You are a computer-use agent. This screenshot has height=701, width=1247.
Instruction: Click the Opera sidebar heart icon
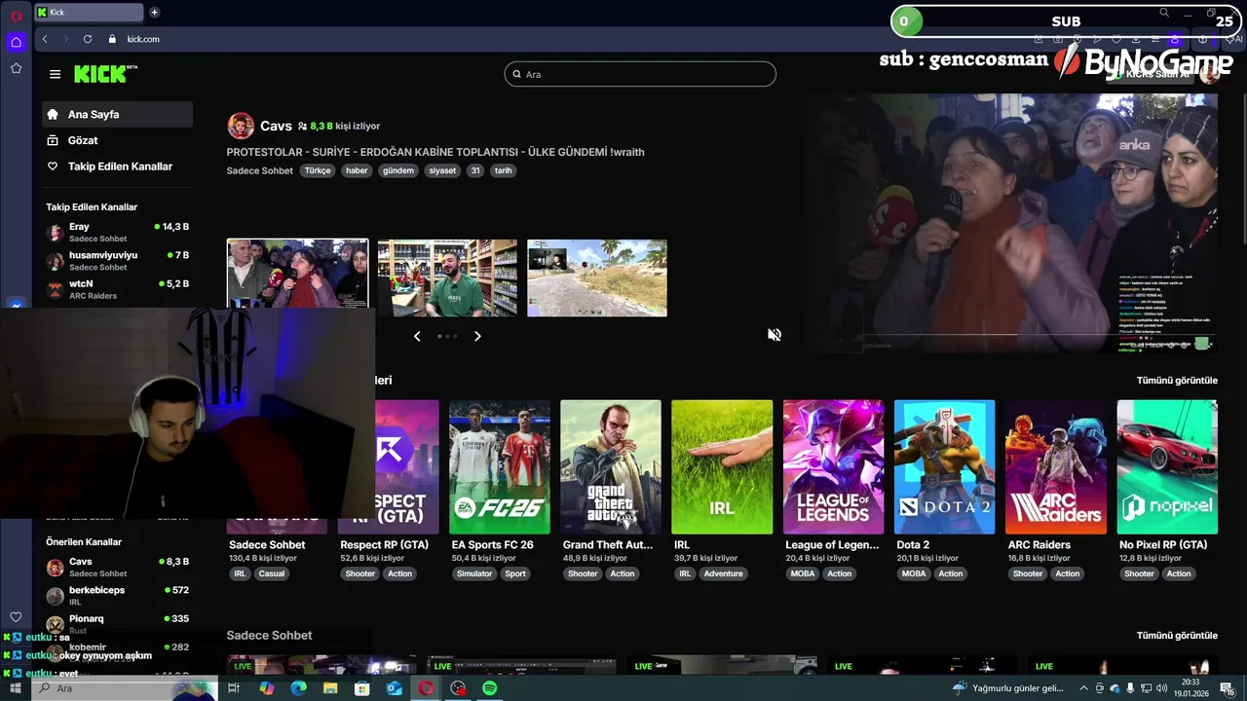pyautogui.click(x=16, y=616)
